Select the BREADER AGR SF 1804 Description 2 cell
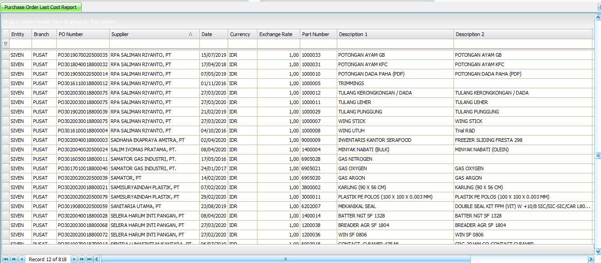601x263 pixels. point(523,225)
